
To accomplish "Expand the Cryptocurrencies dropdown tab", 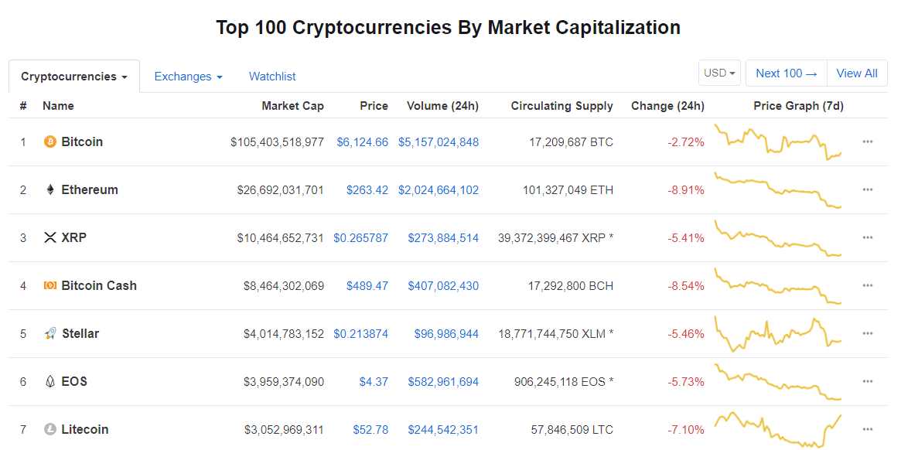I will click(74, 77).
